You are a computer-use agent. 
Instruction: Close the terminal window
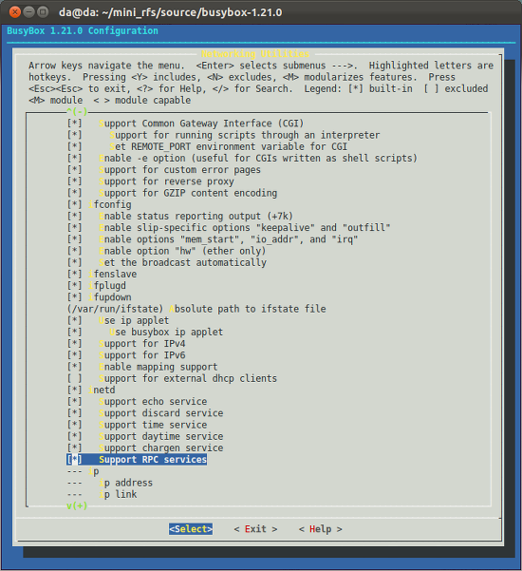pyautogui.click(x=15, y=12)
